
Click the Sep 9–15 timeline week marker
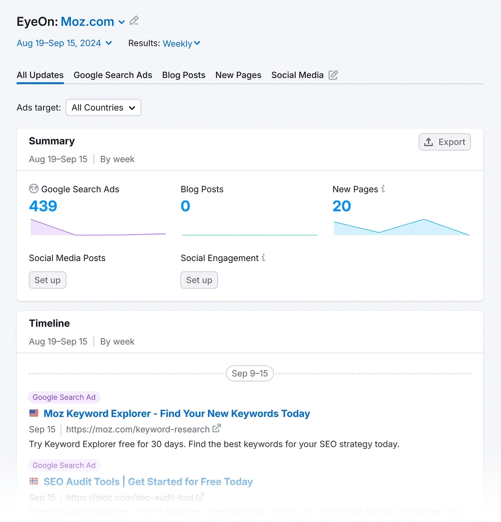click(x=250, y=373)
